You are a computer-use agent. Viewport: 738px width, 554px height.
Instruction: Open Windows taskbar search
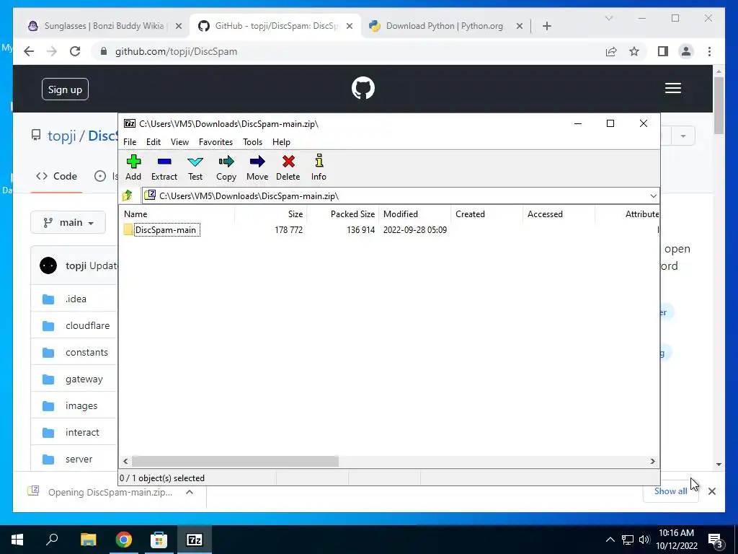pos(52,540)
